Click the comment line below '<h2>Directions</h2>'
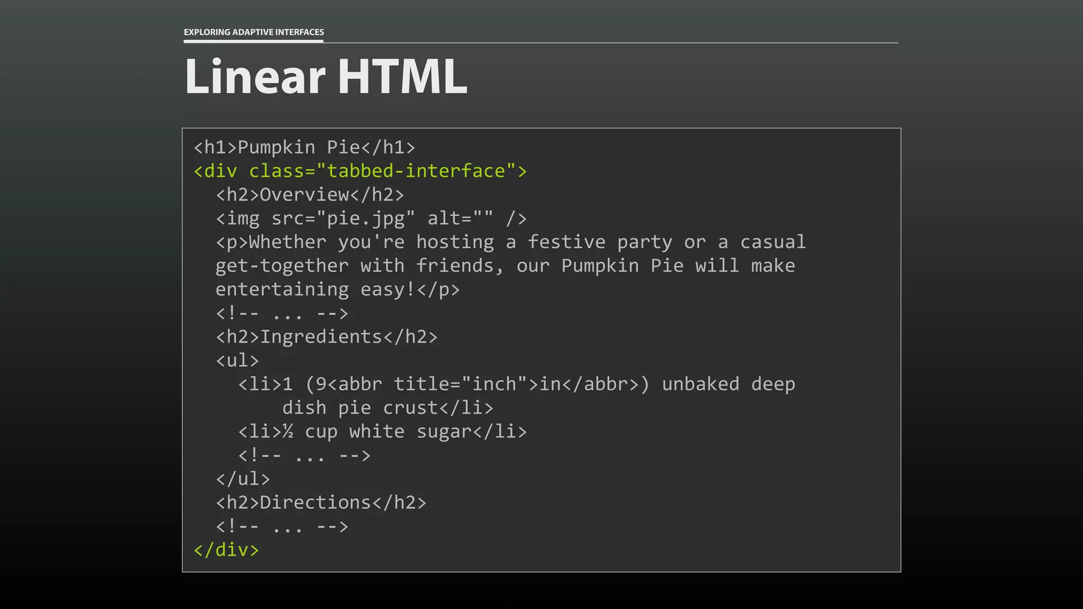The image size is (1083, 609). point(282,526)
